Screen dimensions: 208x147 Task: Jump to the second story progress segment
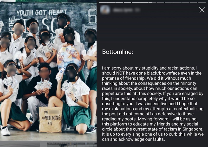click(x=111, y=2)
